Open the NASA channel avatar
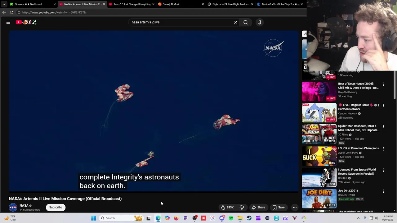This screenshot has height=223, width=397. [x=13, y=208]
